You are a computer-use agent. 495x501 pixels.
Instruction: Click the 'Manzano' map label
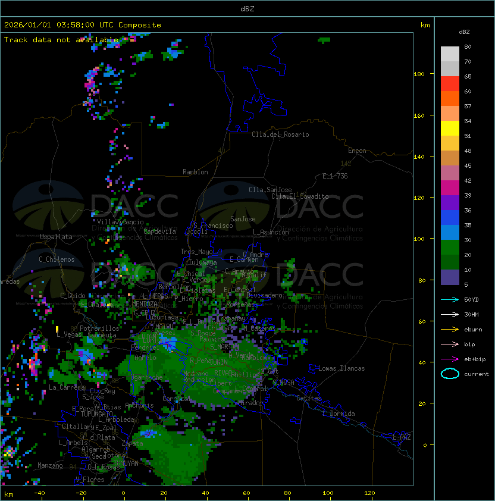50,465
